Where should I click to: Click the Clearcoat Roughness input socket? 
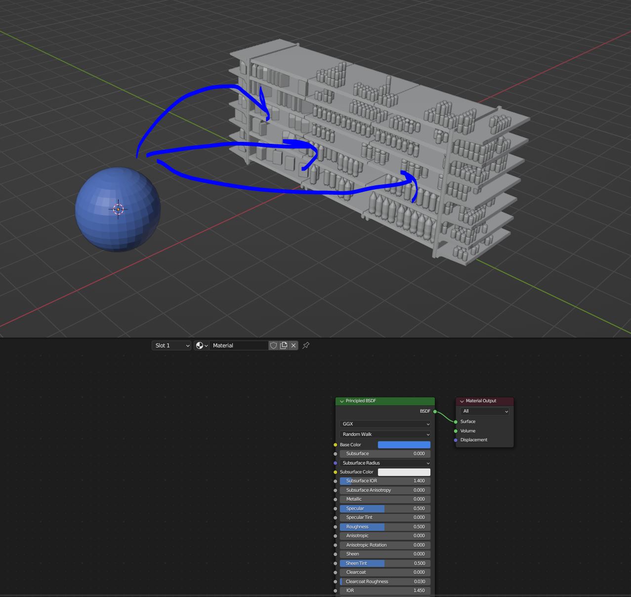coord(336,582)
